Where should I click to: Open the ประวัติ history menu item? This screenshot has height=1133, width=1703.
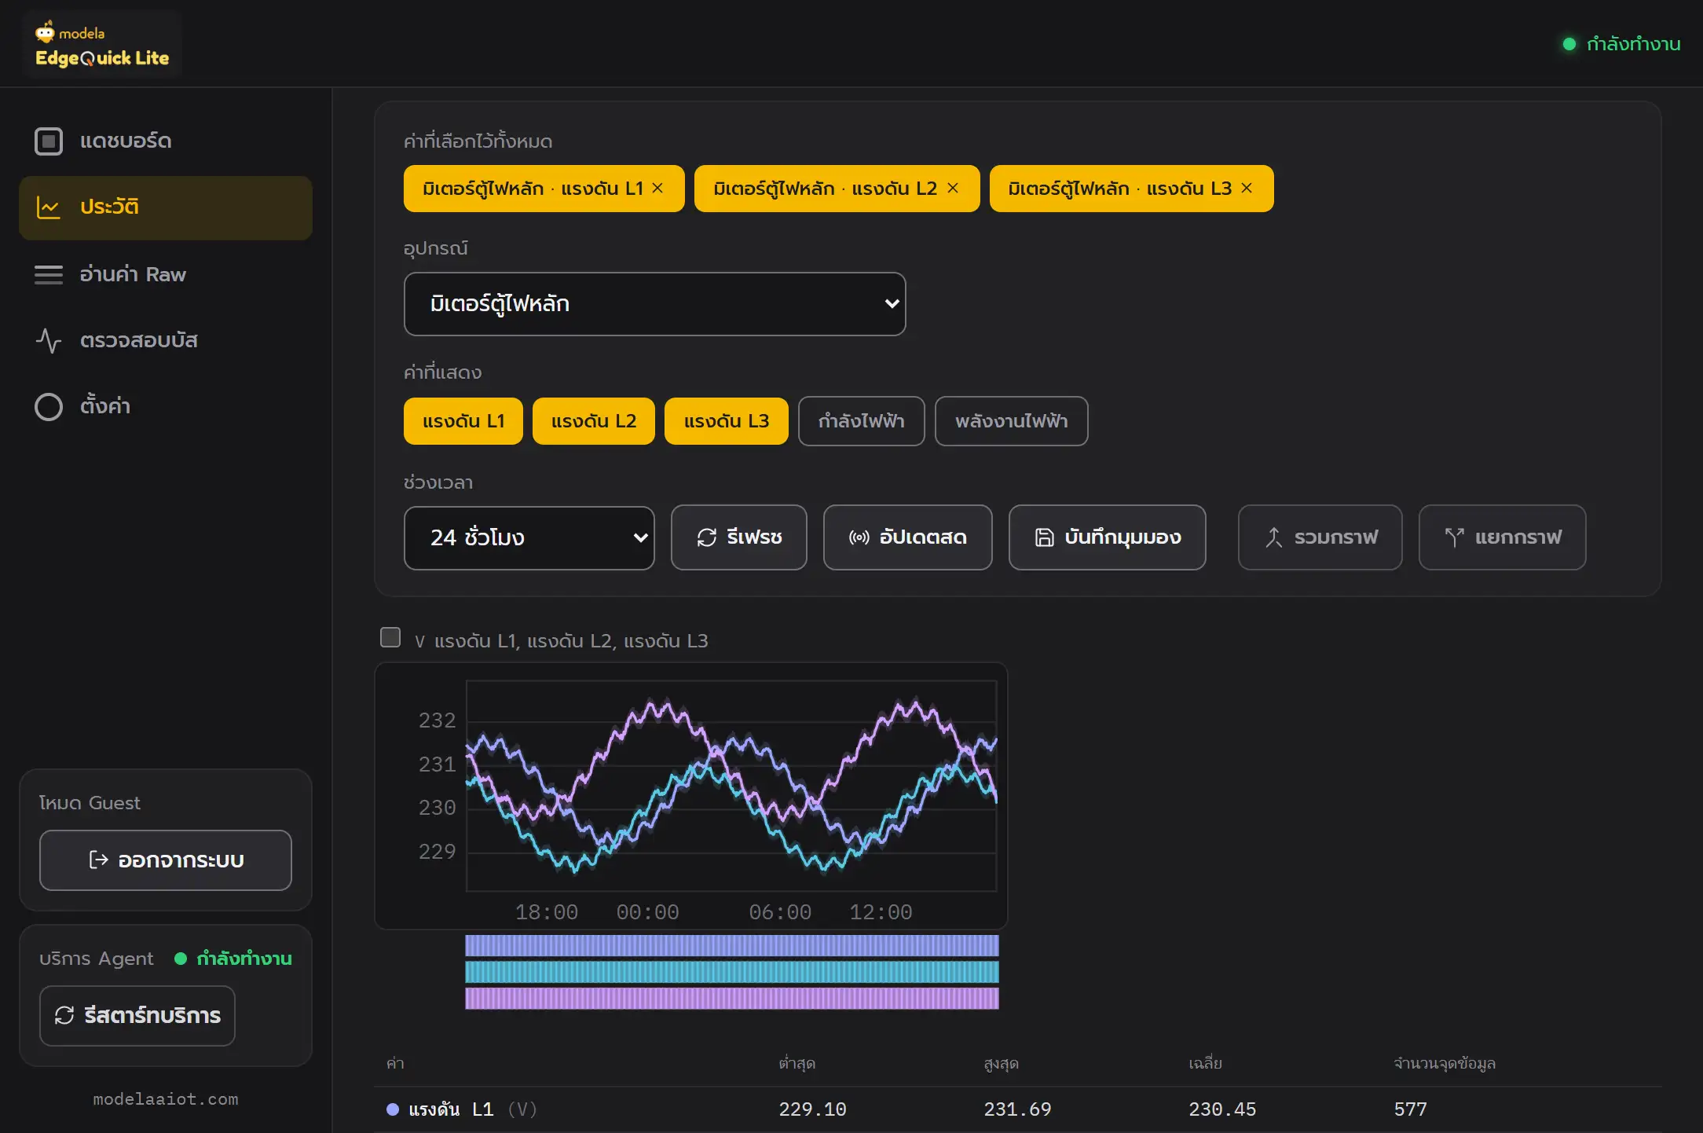tap(166, 207)
